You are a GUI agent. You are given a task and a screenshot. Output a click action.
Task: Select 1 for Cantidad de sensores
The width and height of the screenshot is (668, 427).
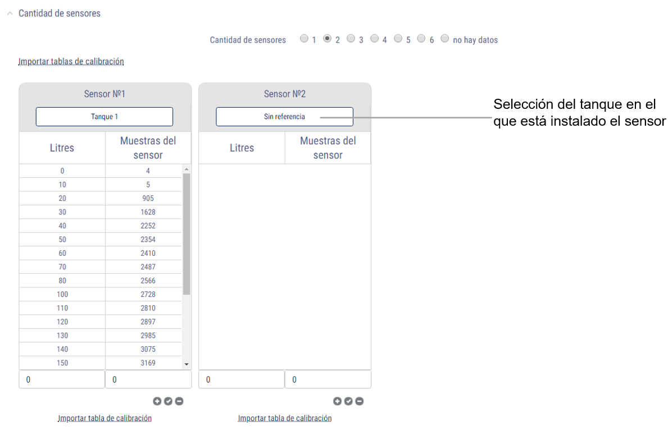click(x=304, y=39)
